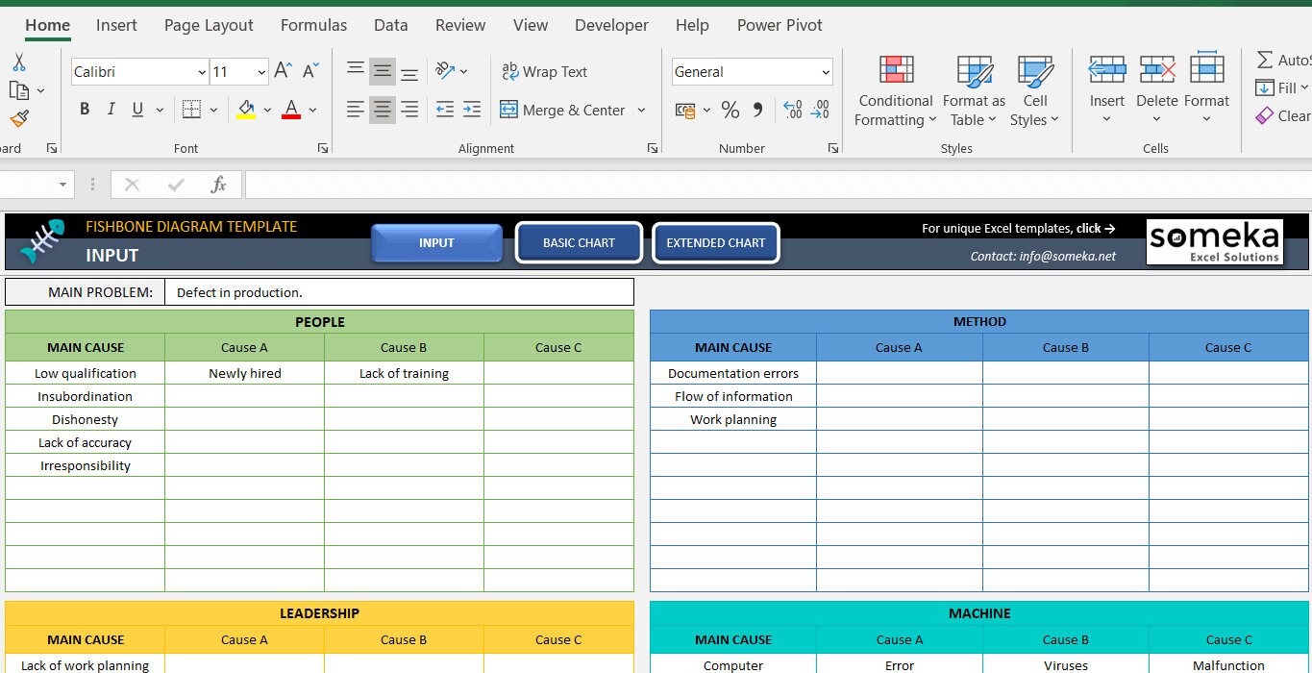
Task: Click the formula bar cancel X
Action: [x=133, y=185]
